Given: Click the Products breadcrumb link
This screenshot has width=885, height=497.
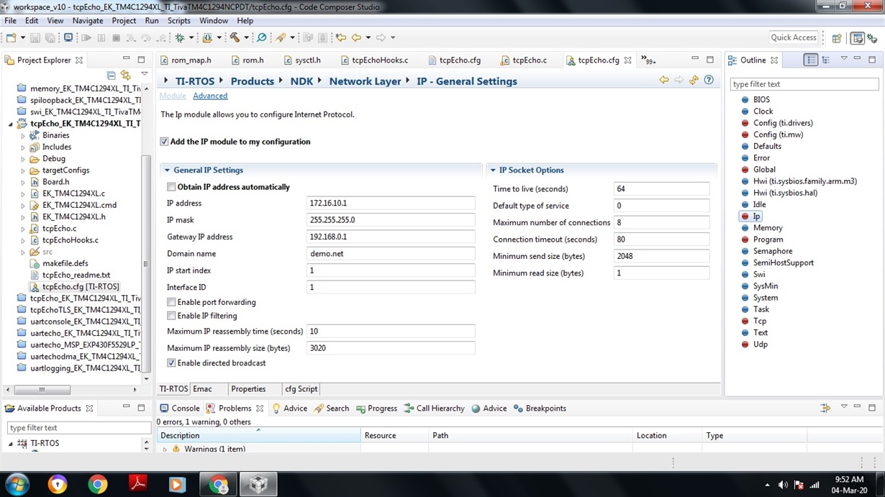Looking at the screenshot, I should click(252, 81).
